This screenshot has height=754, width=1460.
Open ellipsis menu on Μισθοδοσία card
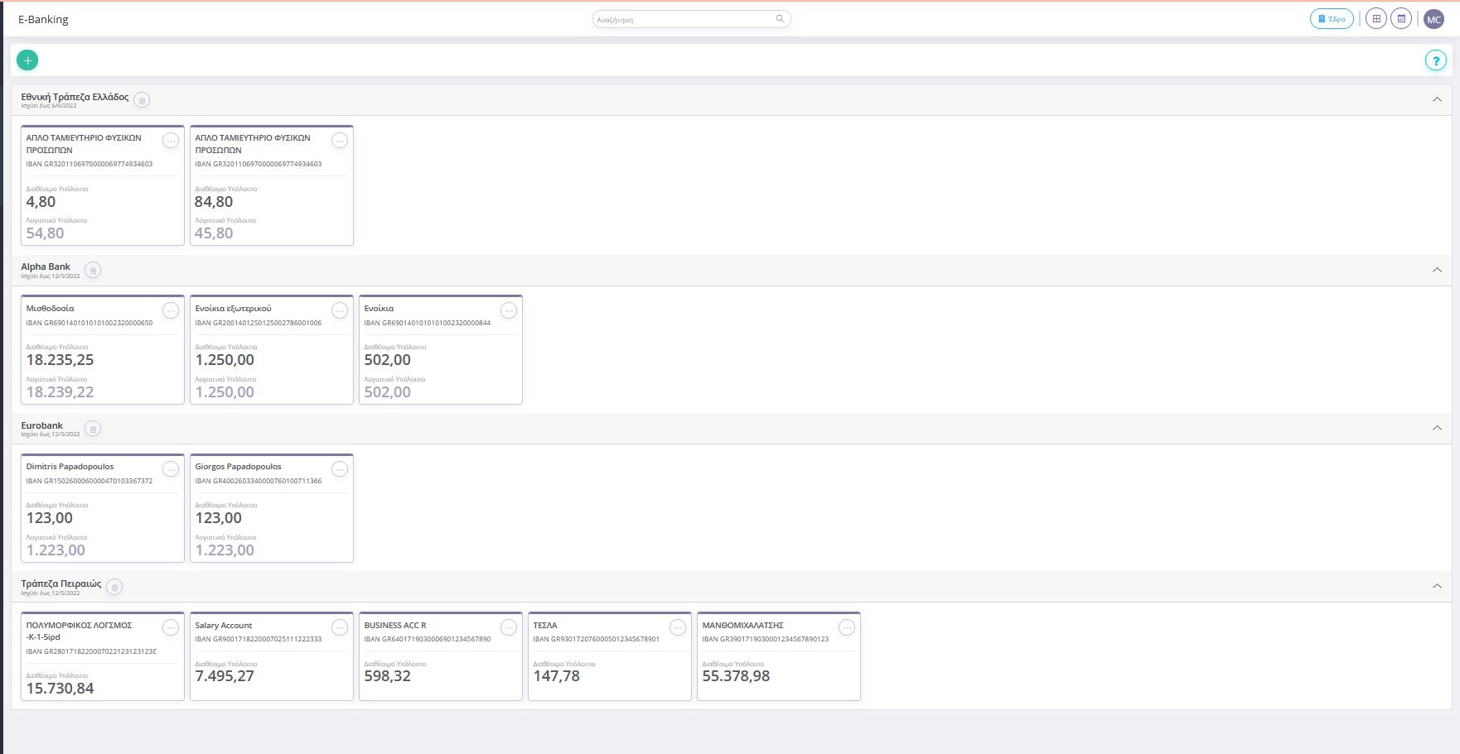171,310
